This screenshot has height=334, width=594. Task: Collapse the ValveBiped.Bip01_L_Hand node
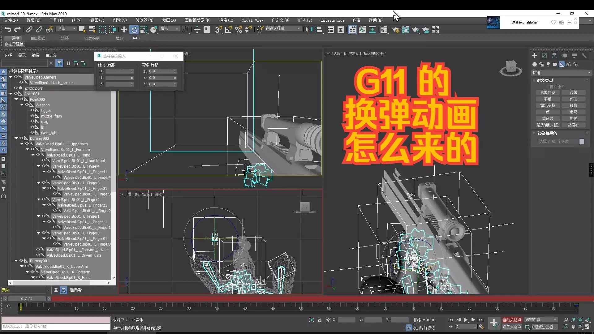[x=33, y=155]
